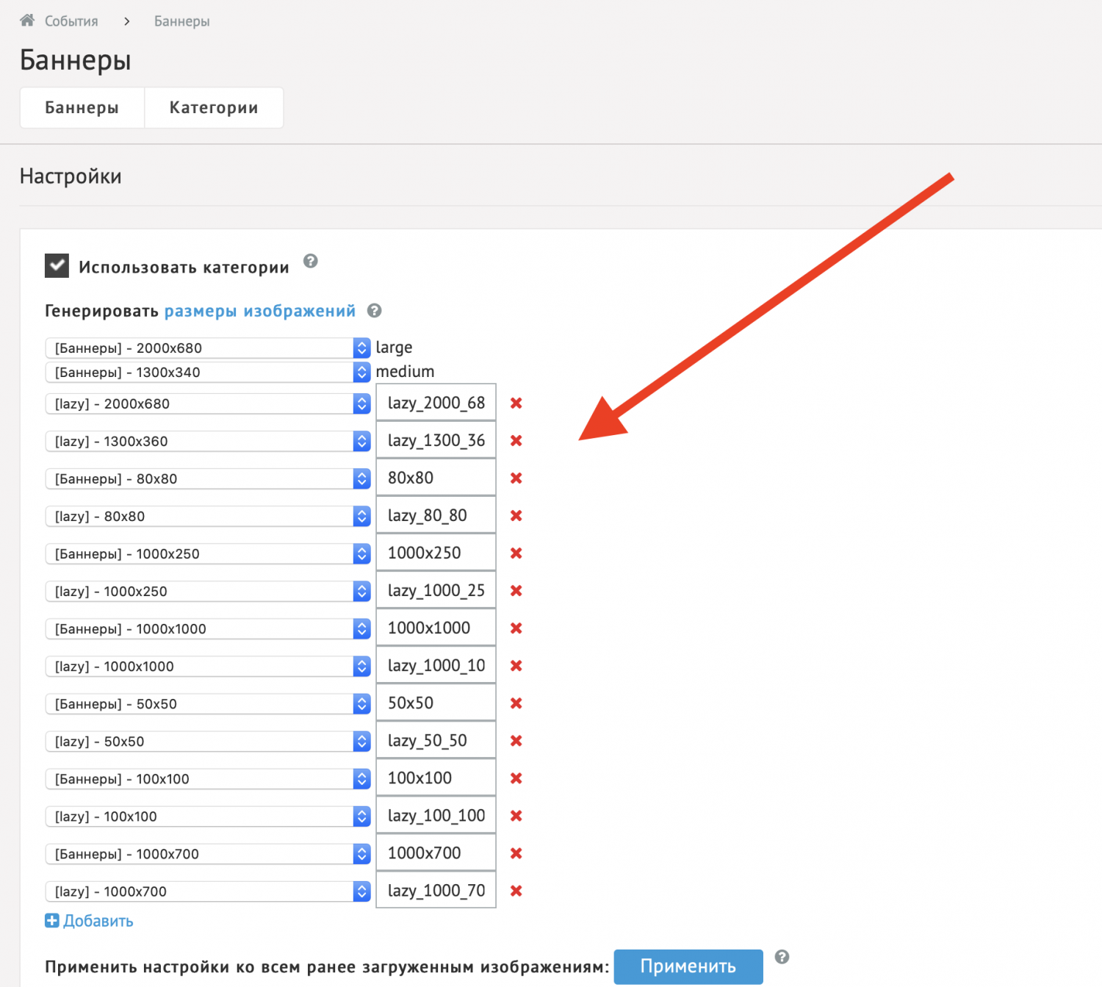The height and width of the screenshot is (987, 1102).
Task: Delete the lazy_1000_25 row with red cross
Action: pos(516,591)
